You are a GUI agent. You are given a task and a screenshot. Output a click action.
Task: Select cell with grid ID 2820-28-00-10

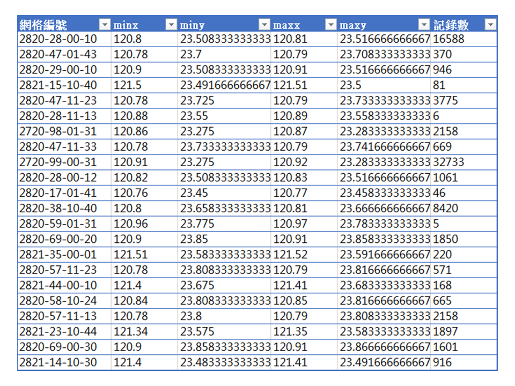coord(58,39)
